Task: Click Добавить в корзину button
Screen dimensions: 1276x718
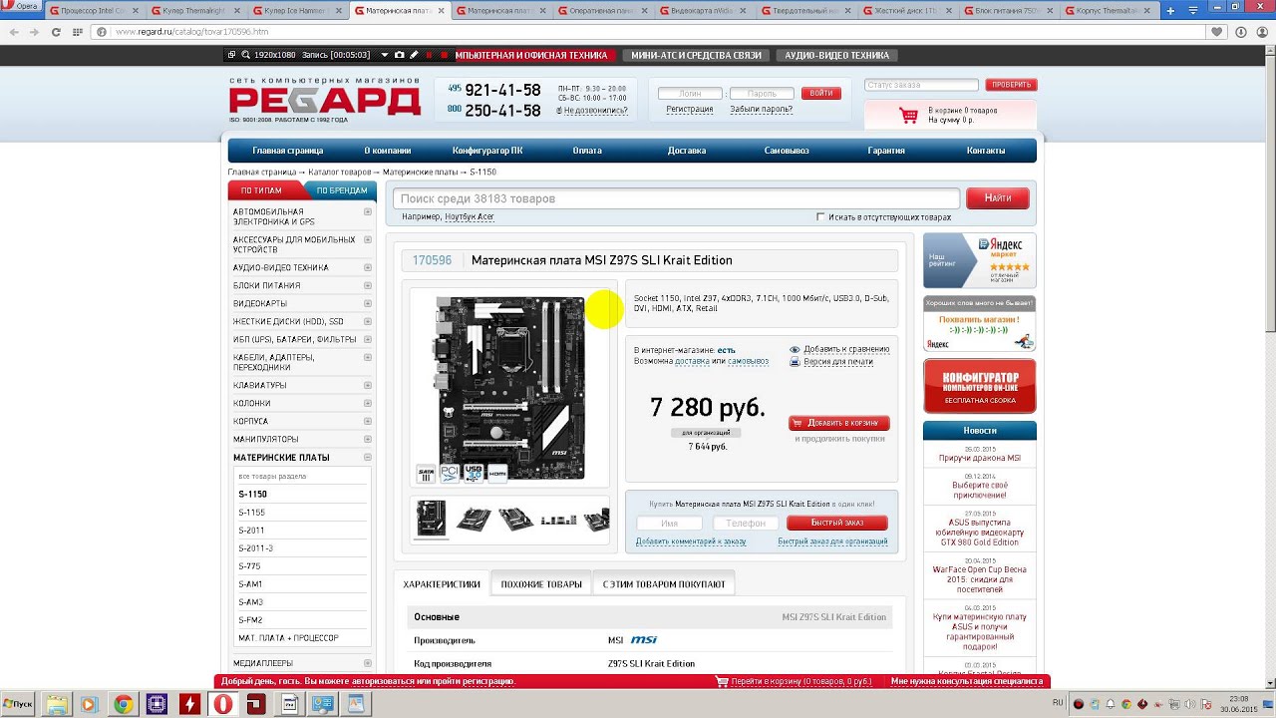Action: pyautogui.click(x=839, y=423)
